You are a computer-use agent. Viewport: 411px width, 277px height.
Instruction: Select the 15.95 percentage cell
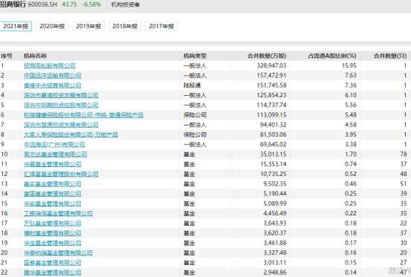coord(349,66)
